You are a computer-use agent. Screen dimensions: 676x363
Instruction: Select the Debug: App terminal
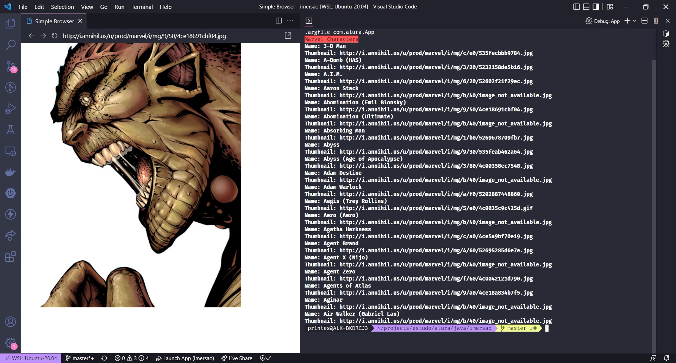pos(602,21)
